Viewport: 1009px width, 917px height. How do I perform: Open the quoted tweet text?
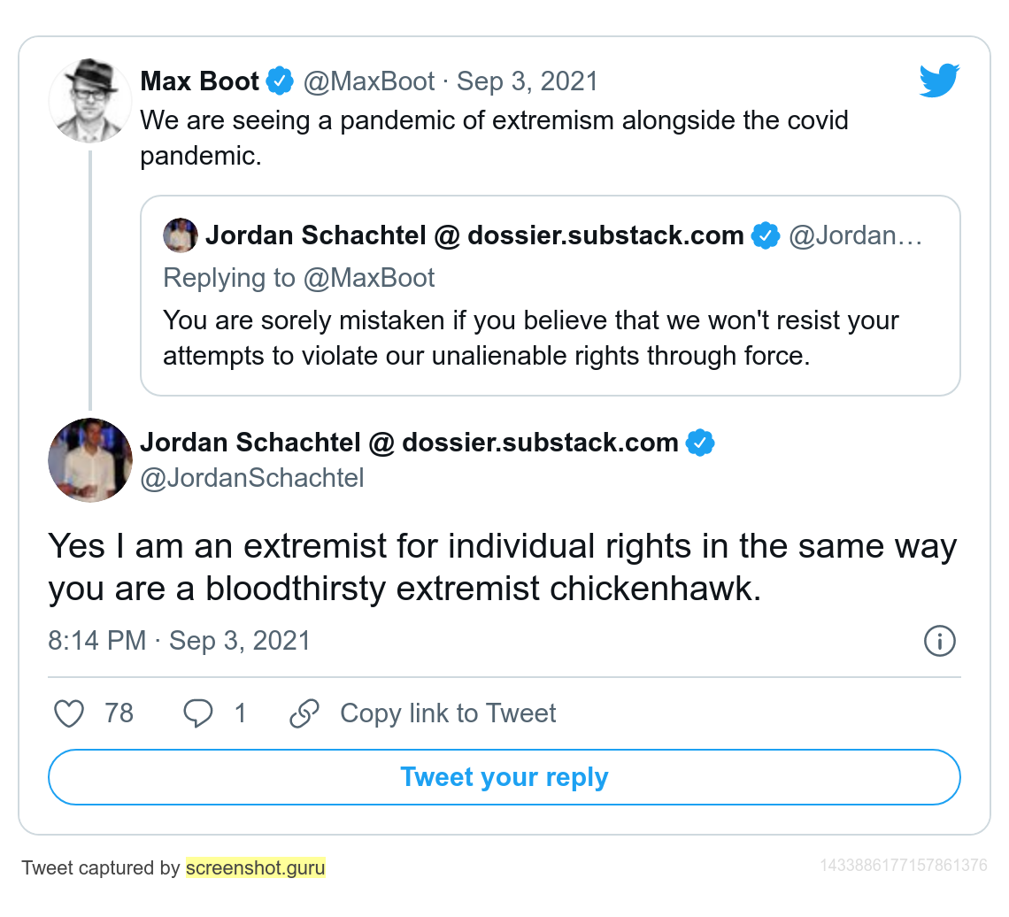[531, 337]
